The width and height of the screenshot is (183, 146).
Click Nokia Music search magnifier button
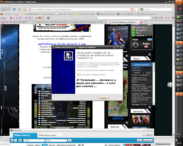point(70,140)
